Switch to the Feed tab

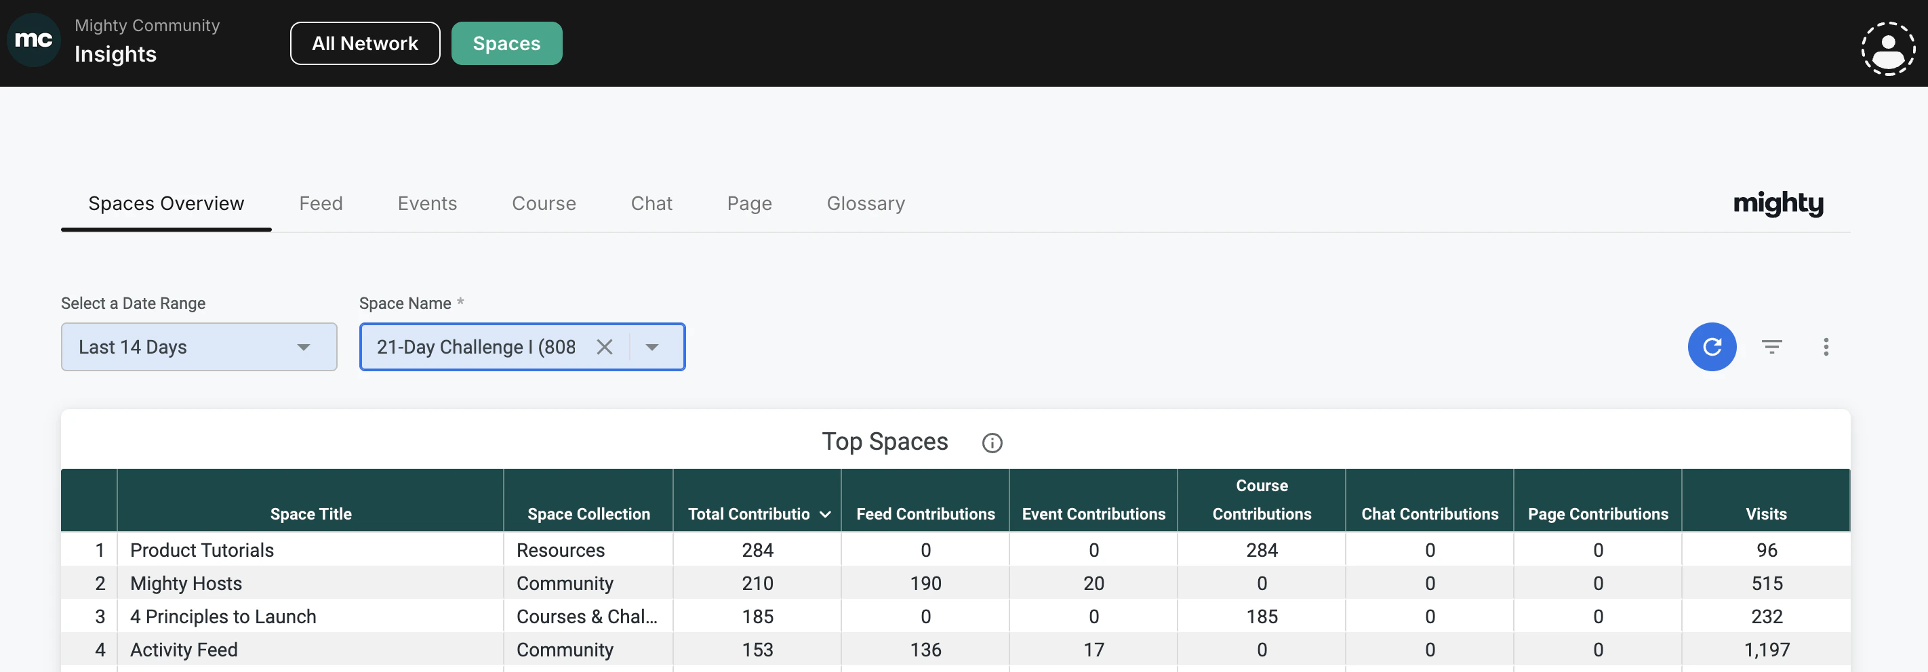[321, 203]
